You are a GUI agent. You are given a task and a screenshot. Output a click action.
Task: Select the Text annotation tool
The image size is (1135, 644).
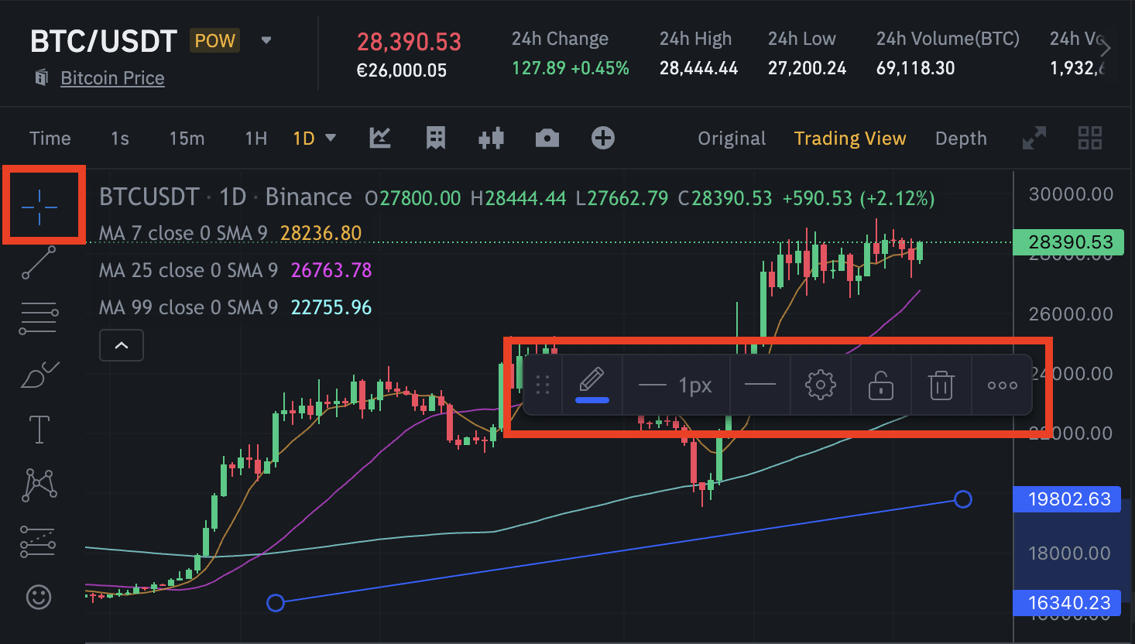click(39, 429)
